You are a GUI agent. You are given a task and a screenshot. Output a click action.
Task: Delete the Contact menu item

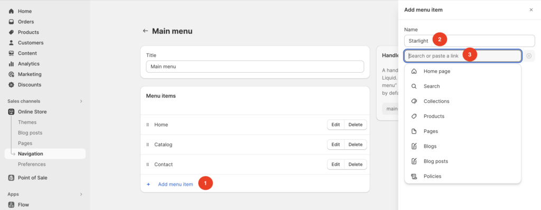[x=356, y=165]
